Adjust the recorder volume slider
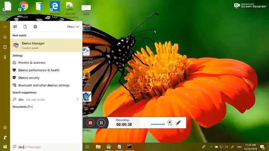Screen dimensions: 269x151 (158, 124)
